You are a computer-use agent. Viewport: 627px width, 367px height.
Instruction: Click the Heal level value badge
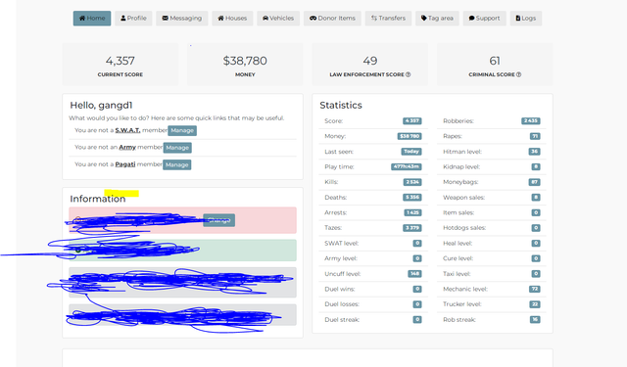click(536, 244)
